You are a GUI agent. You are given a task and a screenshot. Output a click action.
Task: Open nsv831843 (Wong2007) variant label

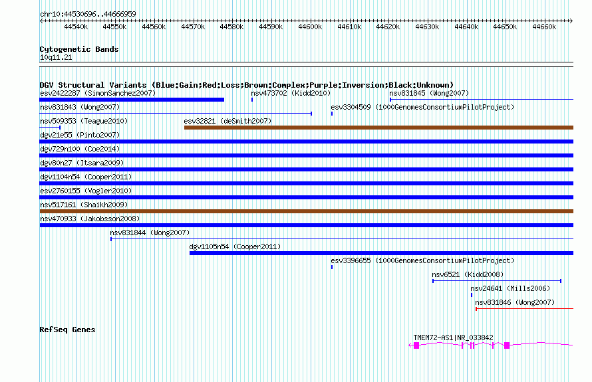coord(80,107)
